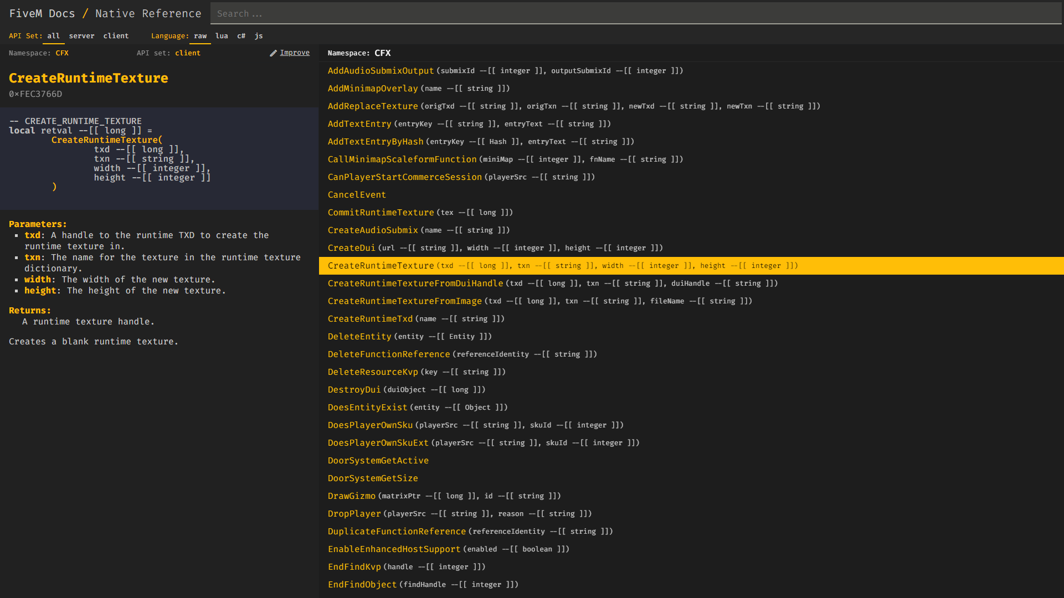Open the Improve link

coord(294,53)
